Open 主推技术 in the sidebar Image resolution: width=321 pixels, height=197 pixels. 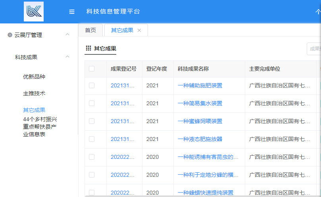pos(34,93)
